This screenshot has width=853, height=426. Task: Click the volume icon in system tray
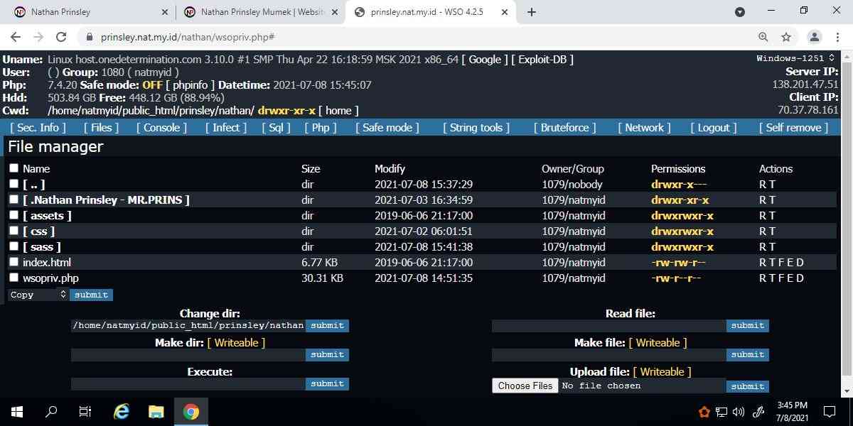click(x=738, y=412)
